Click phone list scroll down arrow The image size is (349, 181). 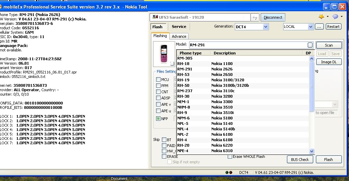pos(312,151)
